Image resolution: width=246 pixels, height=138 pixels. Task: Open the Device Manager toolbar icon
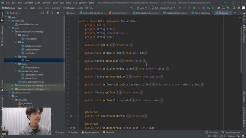click(223, 8)
